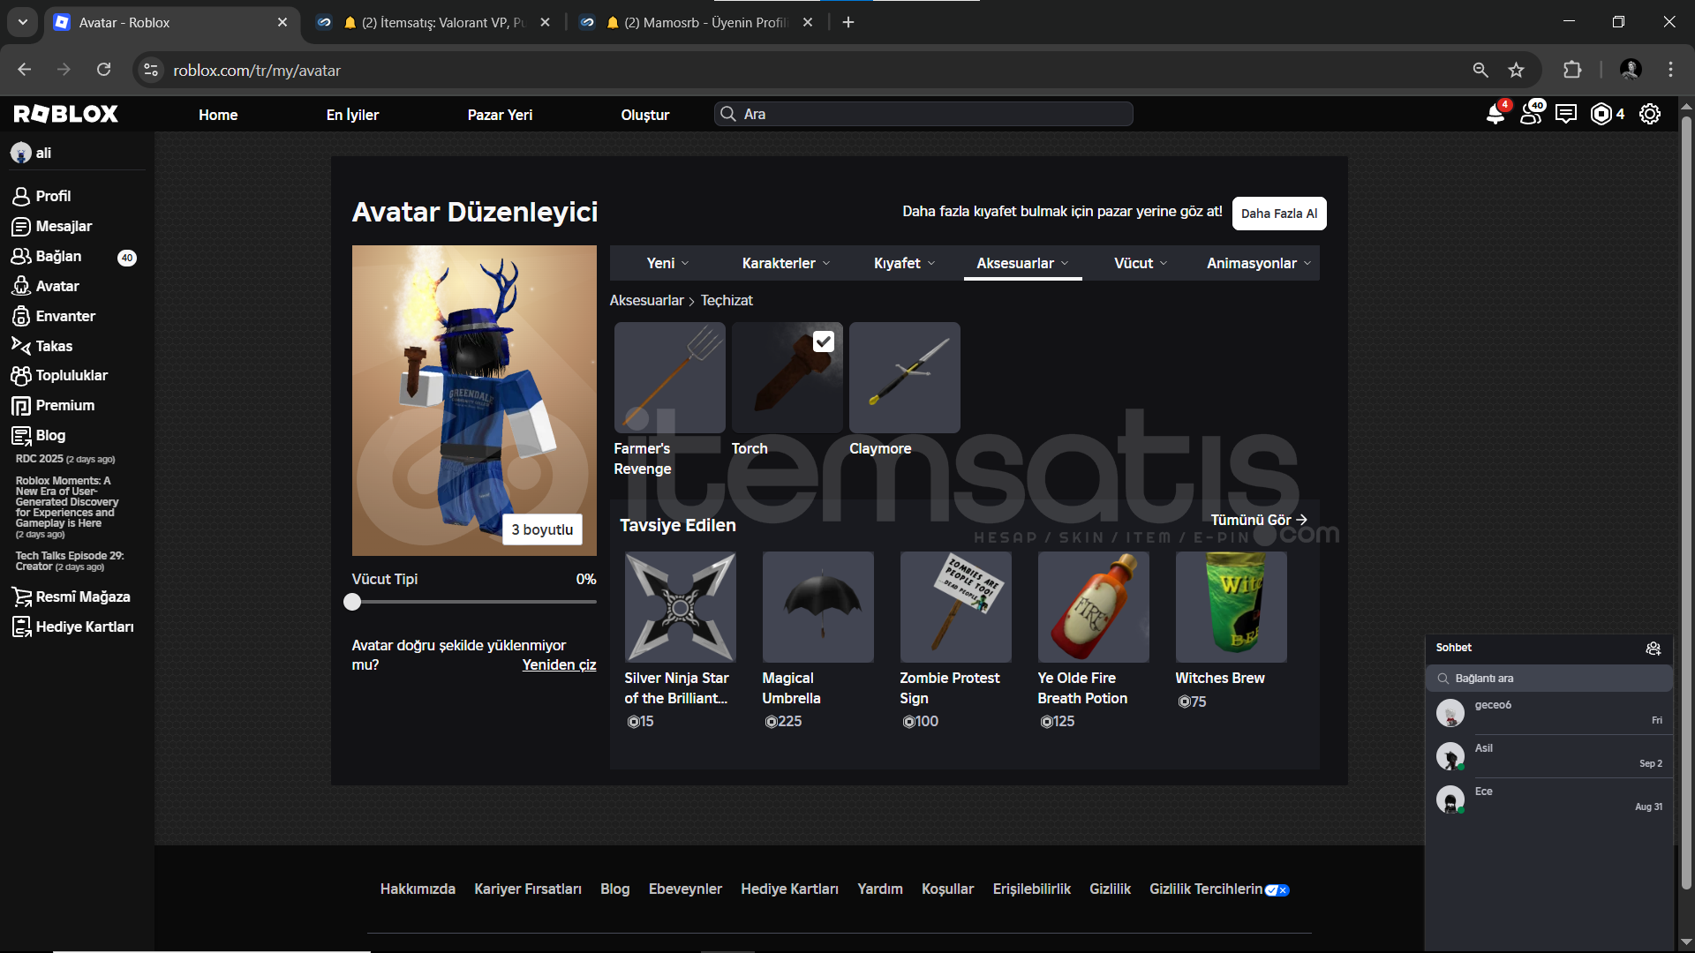This screenshot has width=1695, height=953.
Task: Open chat group creation icon in Sohbet
Action: coord(1654,649)
